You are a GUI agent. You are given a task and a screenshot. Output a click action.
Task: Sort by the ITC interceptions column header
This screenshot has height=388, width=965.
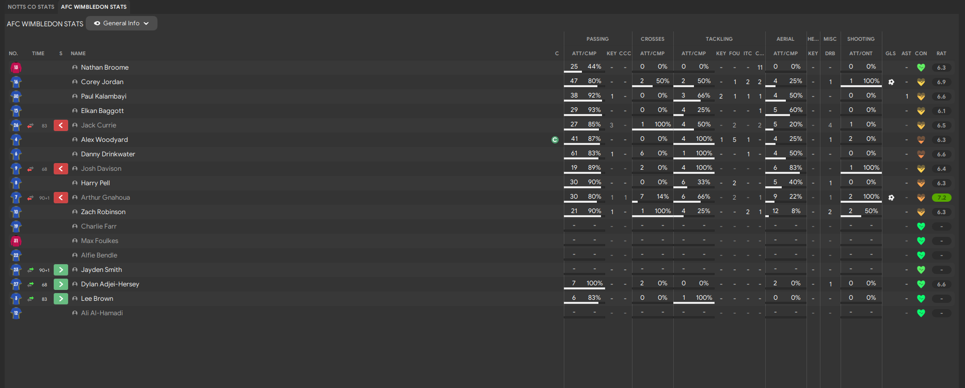coord(748,54)
